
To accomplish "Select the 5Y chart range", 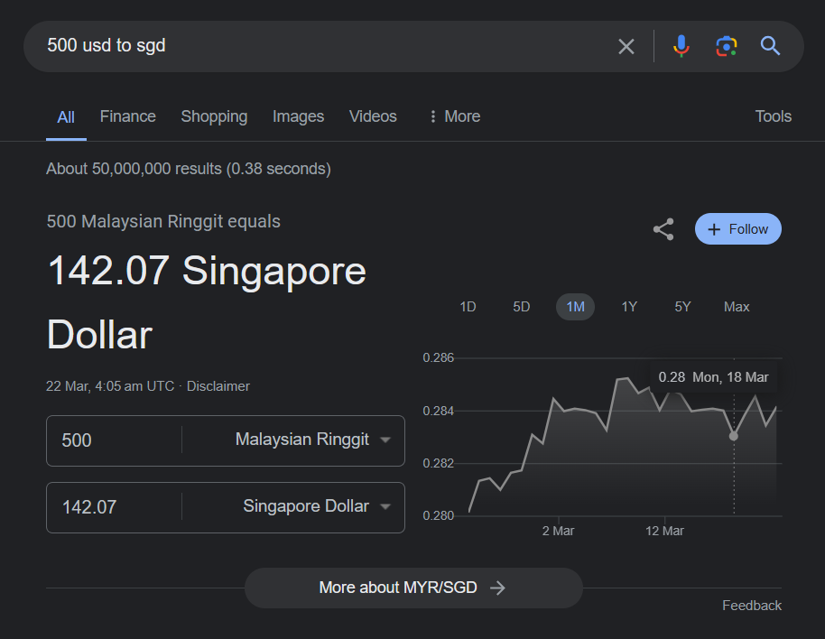I will [x=682, y=307].
